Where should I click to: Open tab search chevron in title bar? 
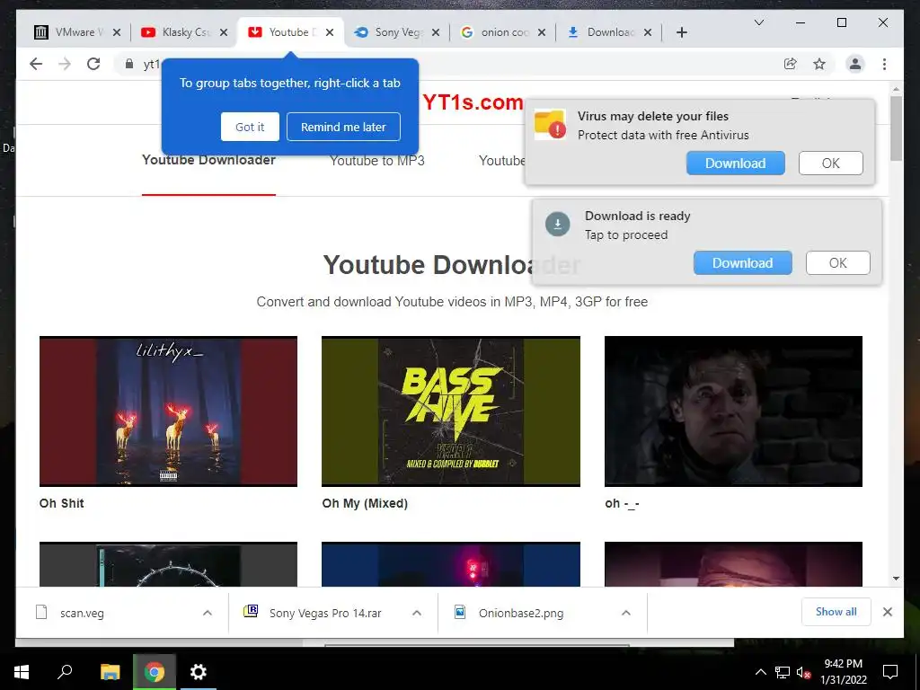click(x=758, y=22)
